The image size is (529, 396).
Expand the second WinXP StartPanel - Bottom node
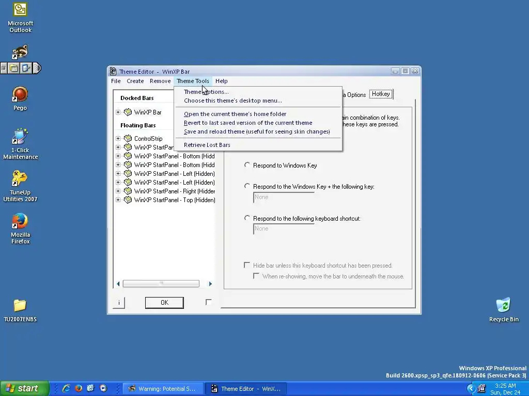pyautogui.click(x=118, y=164)
